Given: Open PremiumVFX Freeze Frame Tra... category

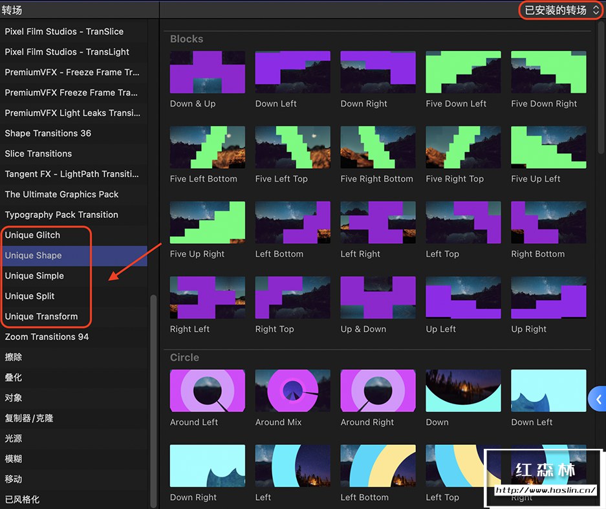Looking at the screenshot, I should click(74, 92).
